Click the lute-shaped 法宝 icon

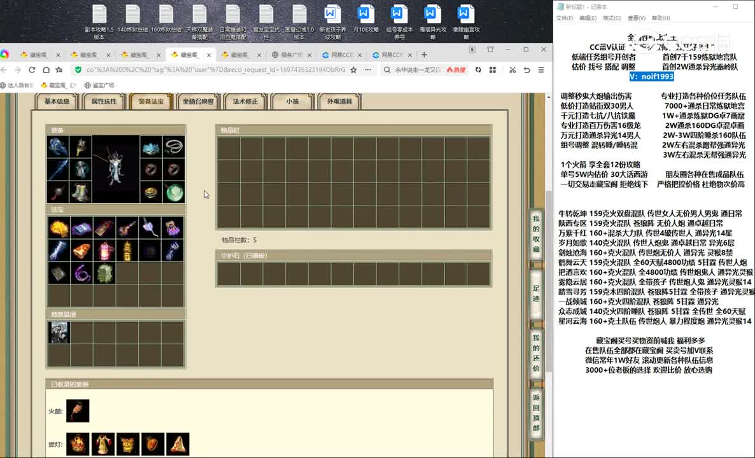click(x=127, y=228)
